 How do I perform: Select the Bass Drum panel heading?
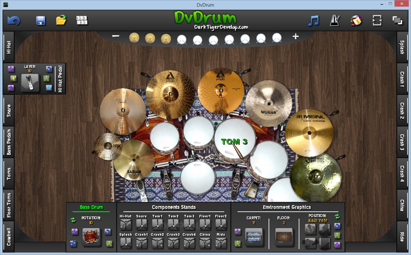point(91,207)
